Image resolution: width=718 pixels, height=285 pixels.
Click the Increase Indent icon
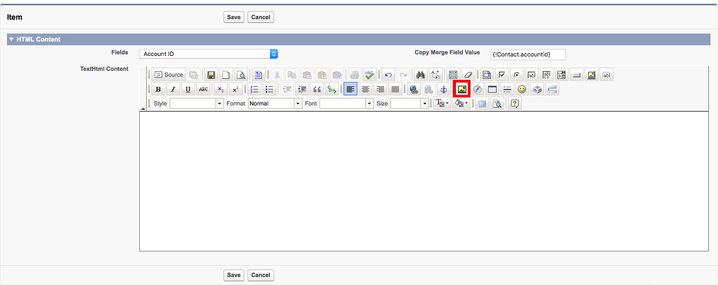302,89
